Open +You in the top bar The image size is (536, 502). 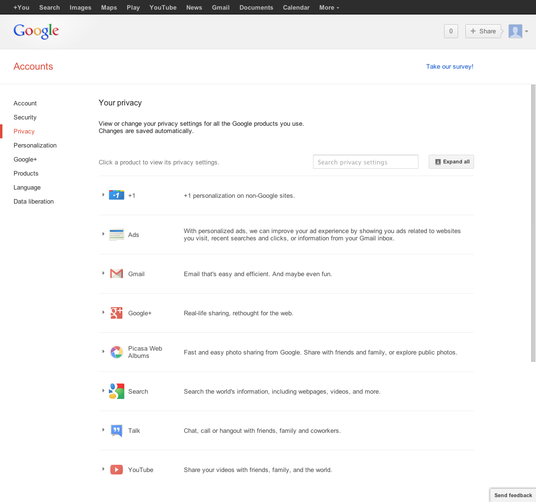[21, 8]
